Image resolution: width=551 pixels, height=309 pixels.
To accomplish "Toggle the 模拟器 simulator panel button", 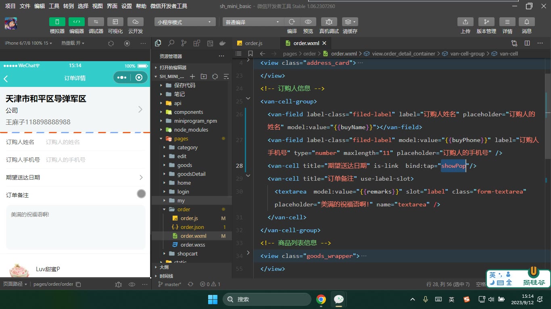I will 57,22.
